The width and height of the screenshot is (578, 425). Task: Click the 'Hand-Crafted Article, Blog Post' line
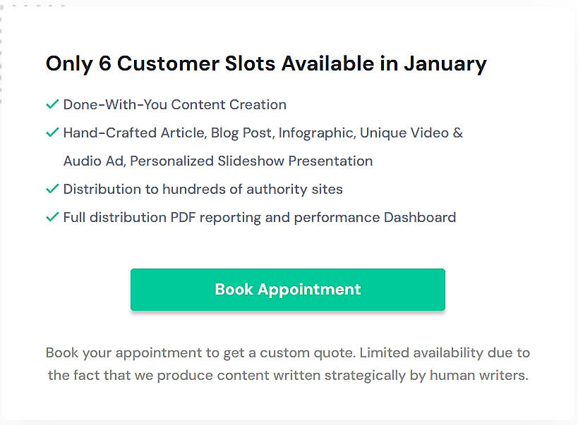click(263, 133)
